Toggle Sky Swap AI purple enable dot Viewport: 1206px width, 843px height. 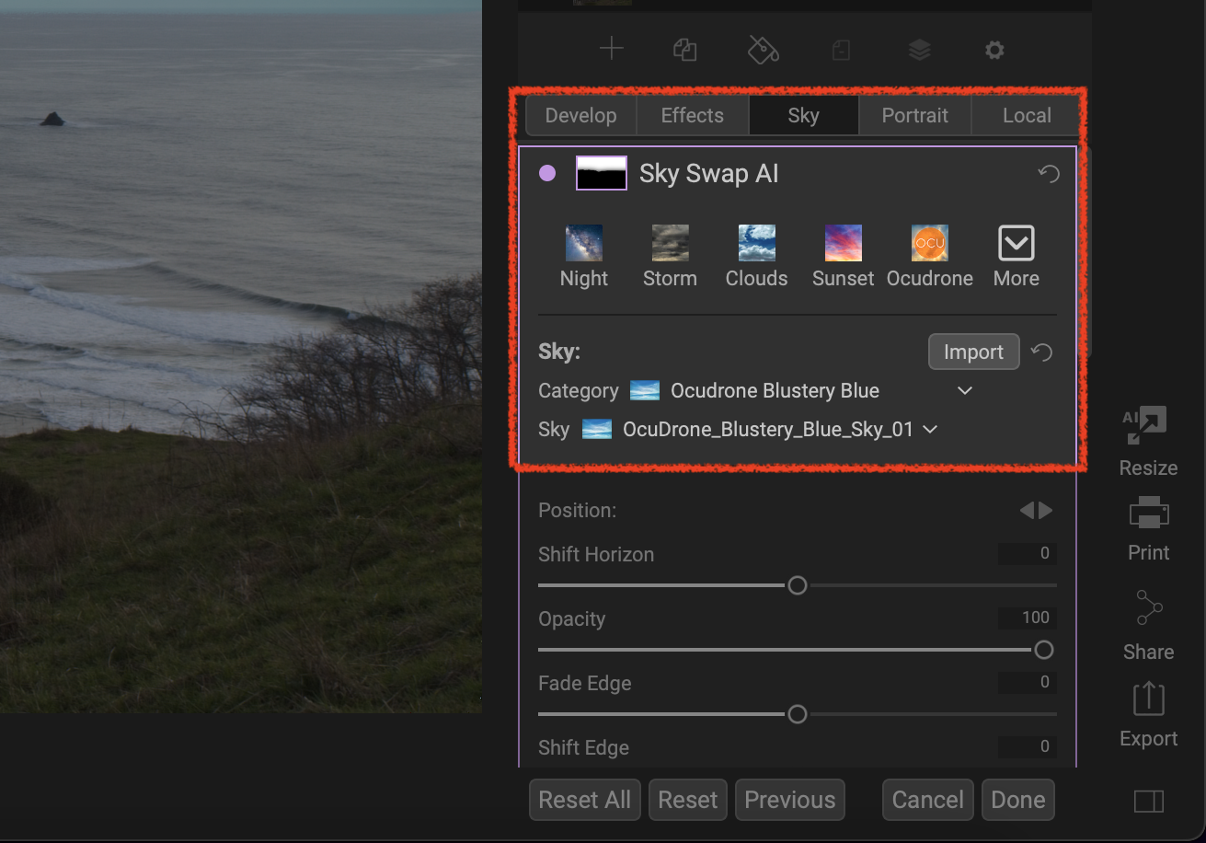tap(547, 173)
